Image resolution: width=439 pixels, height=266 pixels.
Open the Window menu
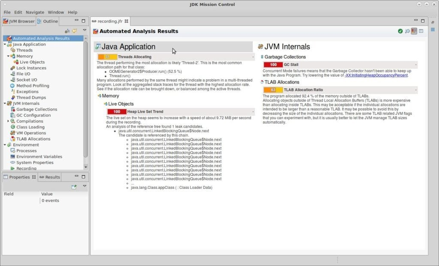point(56,12)
